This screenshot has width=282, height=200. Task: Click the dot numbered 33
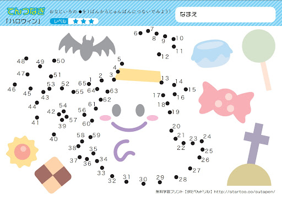(x=102, y=167)
